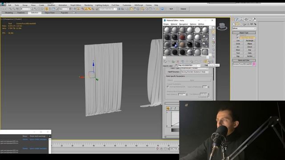The height and width of the screenshot is (160, 285).
Task: Click the Line spline button
Action: point(238,40)
